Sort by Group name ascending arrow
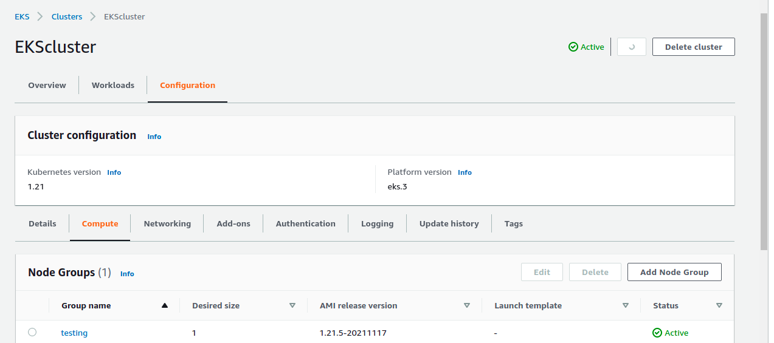Screen dimensions: 774x343 pyautogui.click(x=164, y=306)
